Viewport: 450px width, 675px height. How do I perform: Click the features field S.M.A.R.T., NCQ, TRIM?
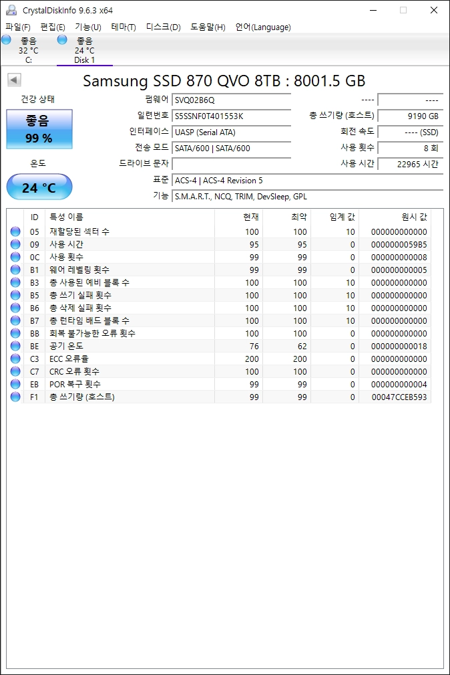coord(307,196)
